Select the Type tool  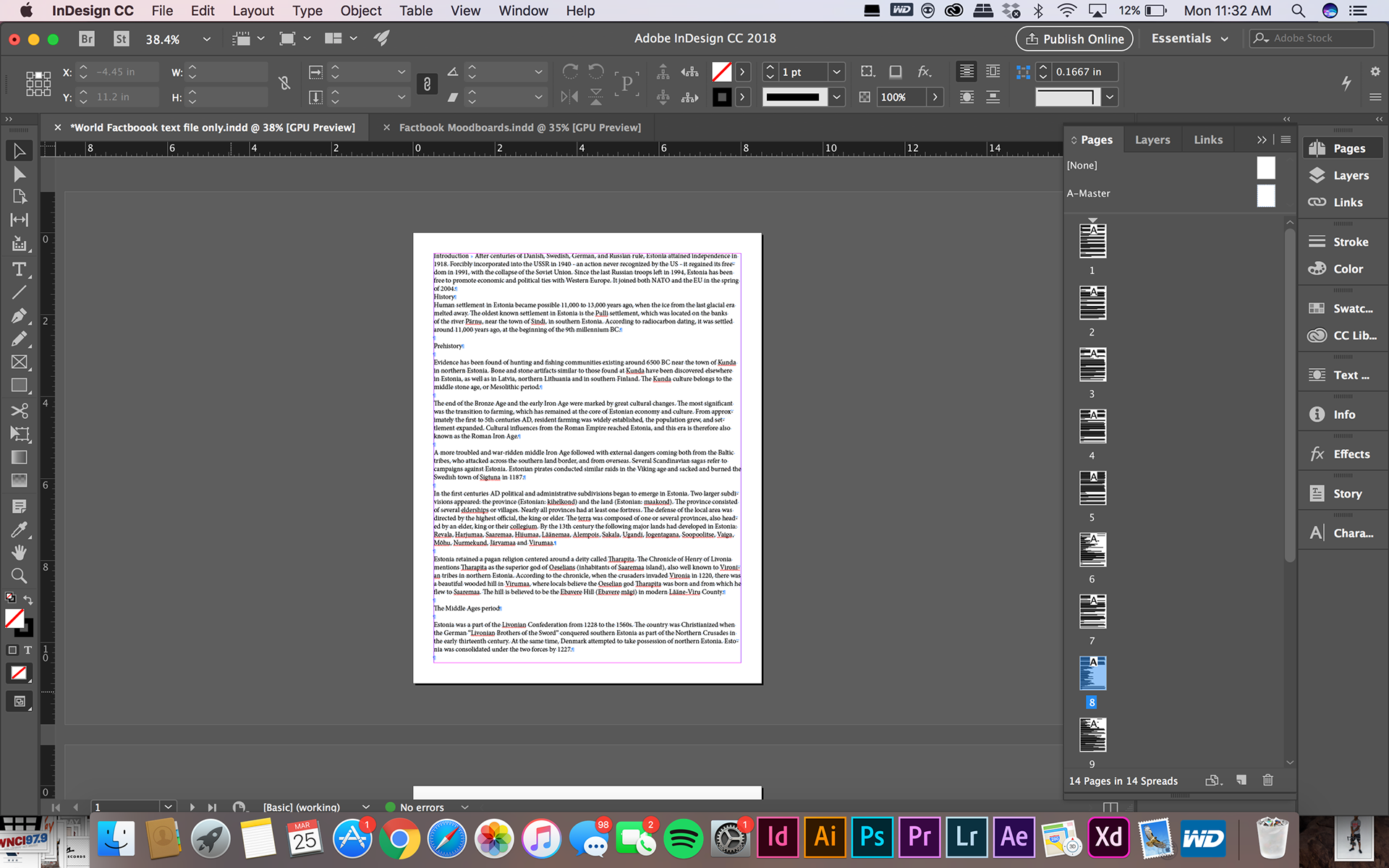20,269
